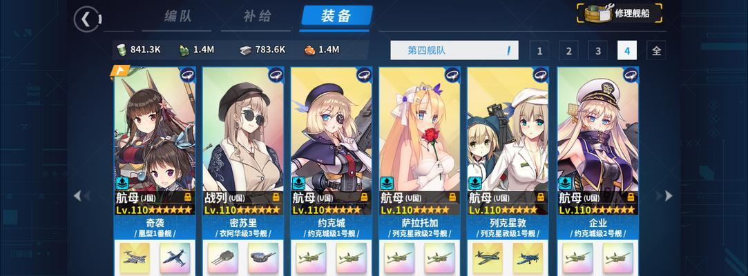This screenshot has width=748, height=276.
Task: Select fleet number 1 button
Action: pos(539,50)
